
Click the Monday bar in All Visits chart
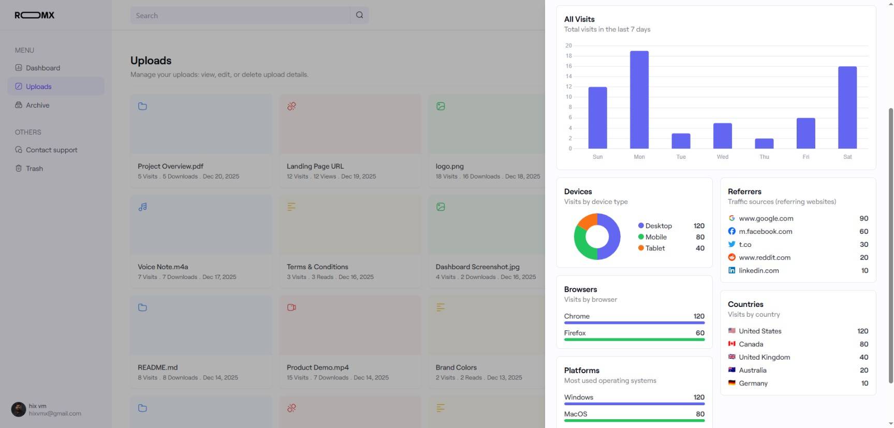(x=639, y=100)
